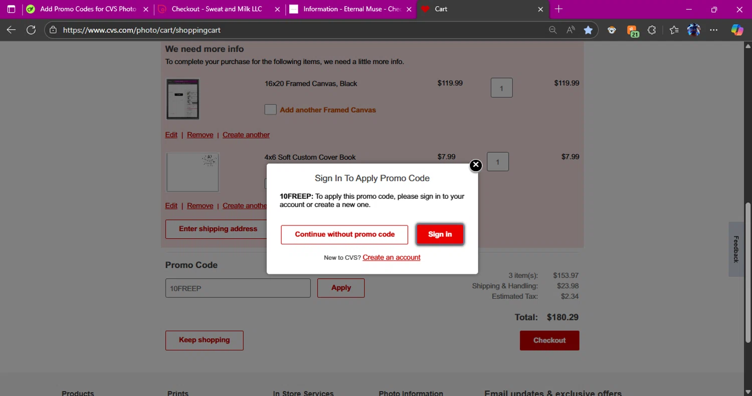Open the Create an account link
The width and height of the screenshot is (752, 396).
tap(392, 257)
